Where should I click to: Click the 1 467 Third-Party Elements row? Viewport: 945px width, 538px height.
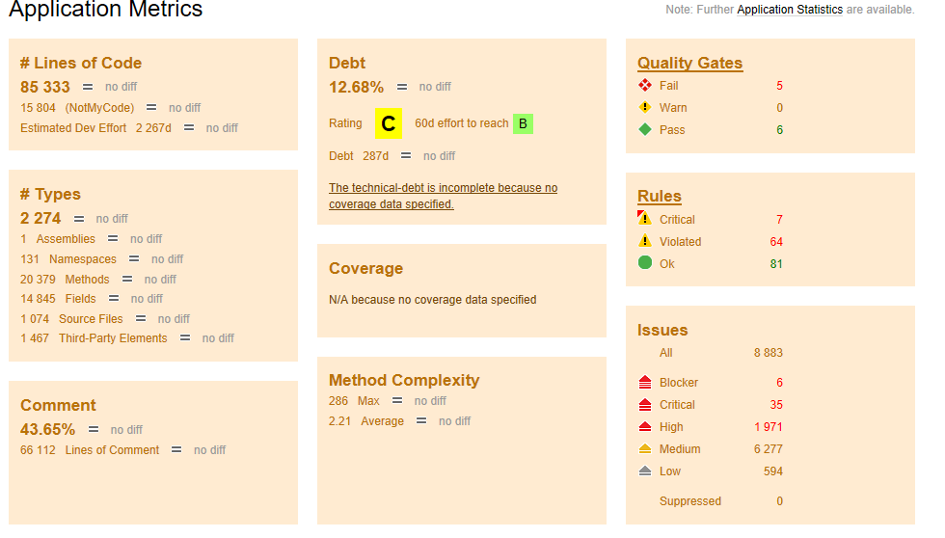(x=127, y=338)
